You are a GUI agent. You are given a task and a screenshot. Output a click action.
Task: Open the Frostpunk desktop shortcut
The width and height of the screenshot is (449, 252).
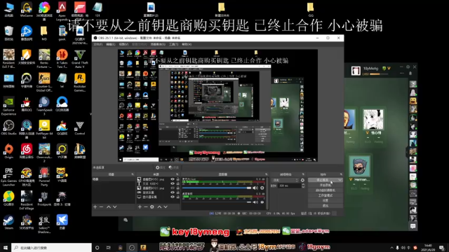[x=44, y=199]
